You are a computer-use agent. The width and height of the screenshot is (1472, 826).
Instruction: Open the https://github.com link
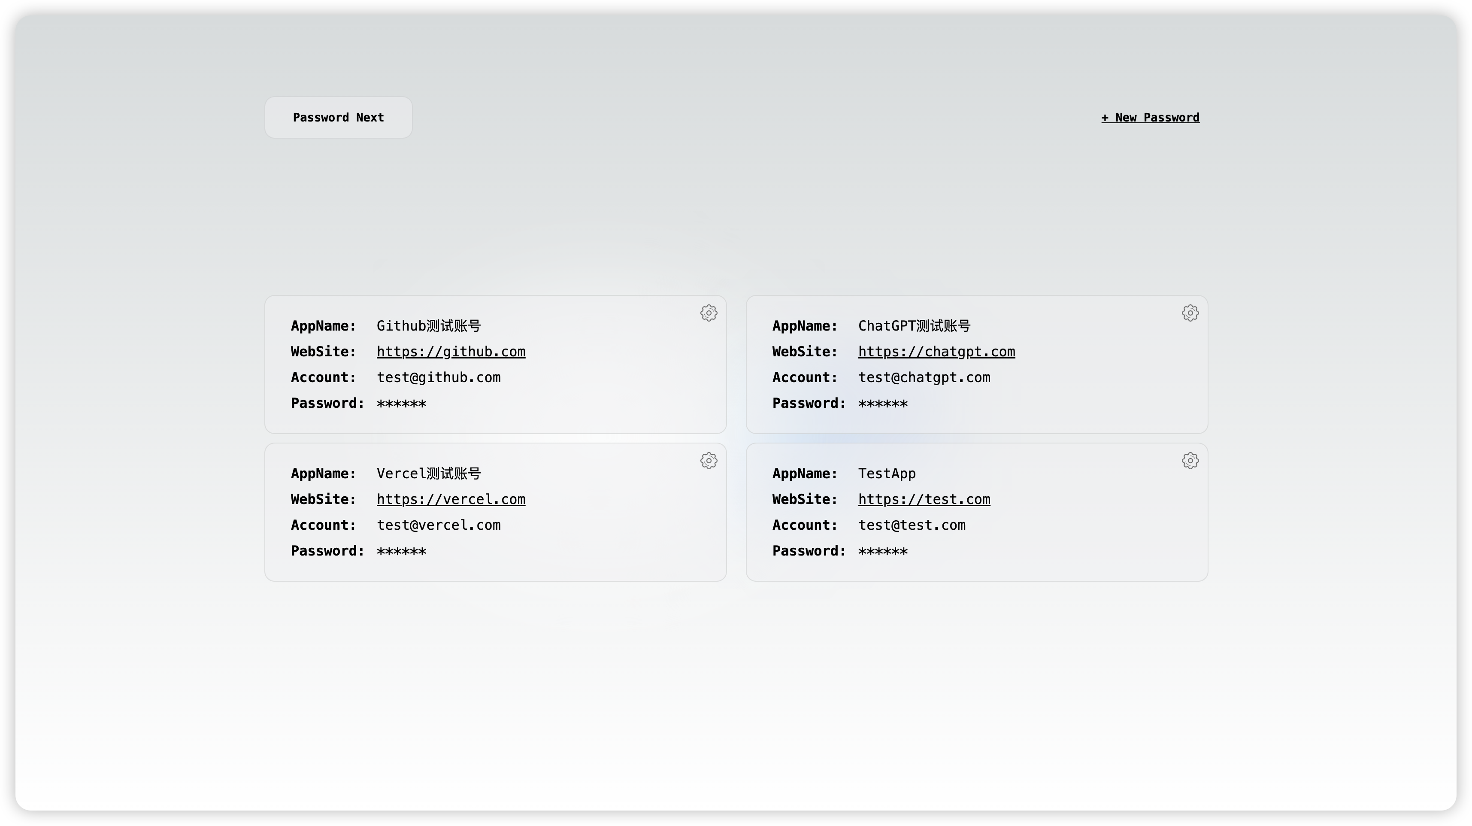point(451,352)
